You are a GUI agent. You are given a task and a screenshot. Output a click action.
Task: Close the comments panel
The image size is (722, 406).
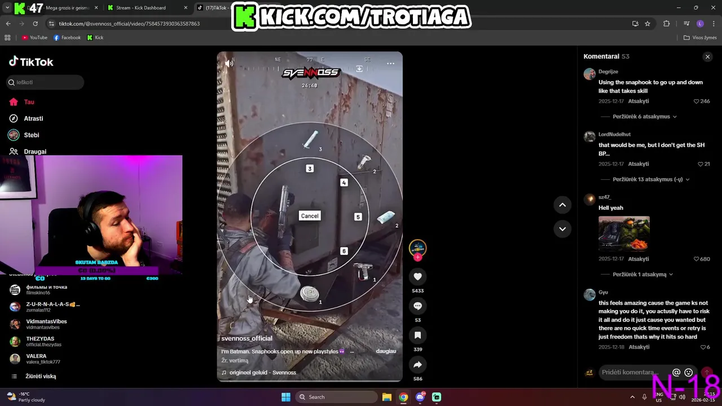(707, 57)
